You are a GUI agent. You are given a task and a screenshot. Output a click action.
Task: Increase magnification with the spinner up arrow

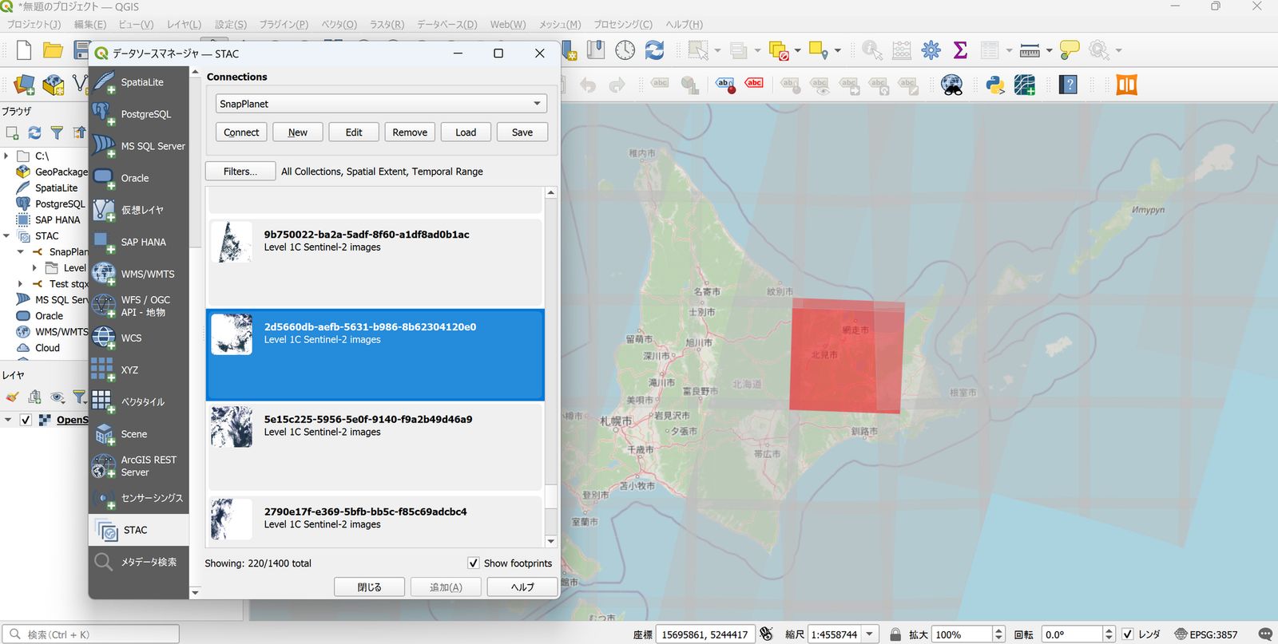pos(998,630)
